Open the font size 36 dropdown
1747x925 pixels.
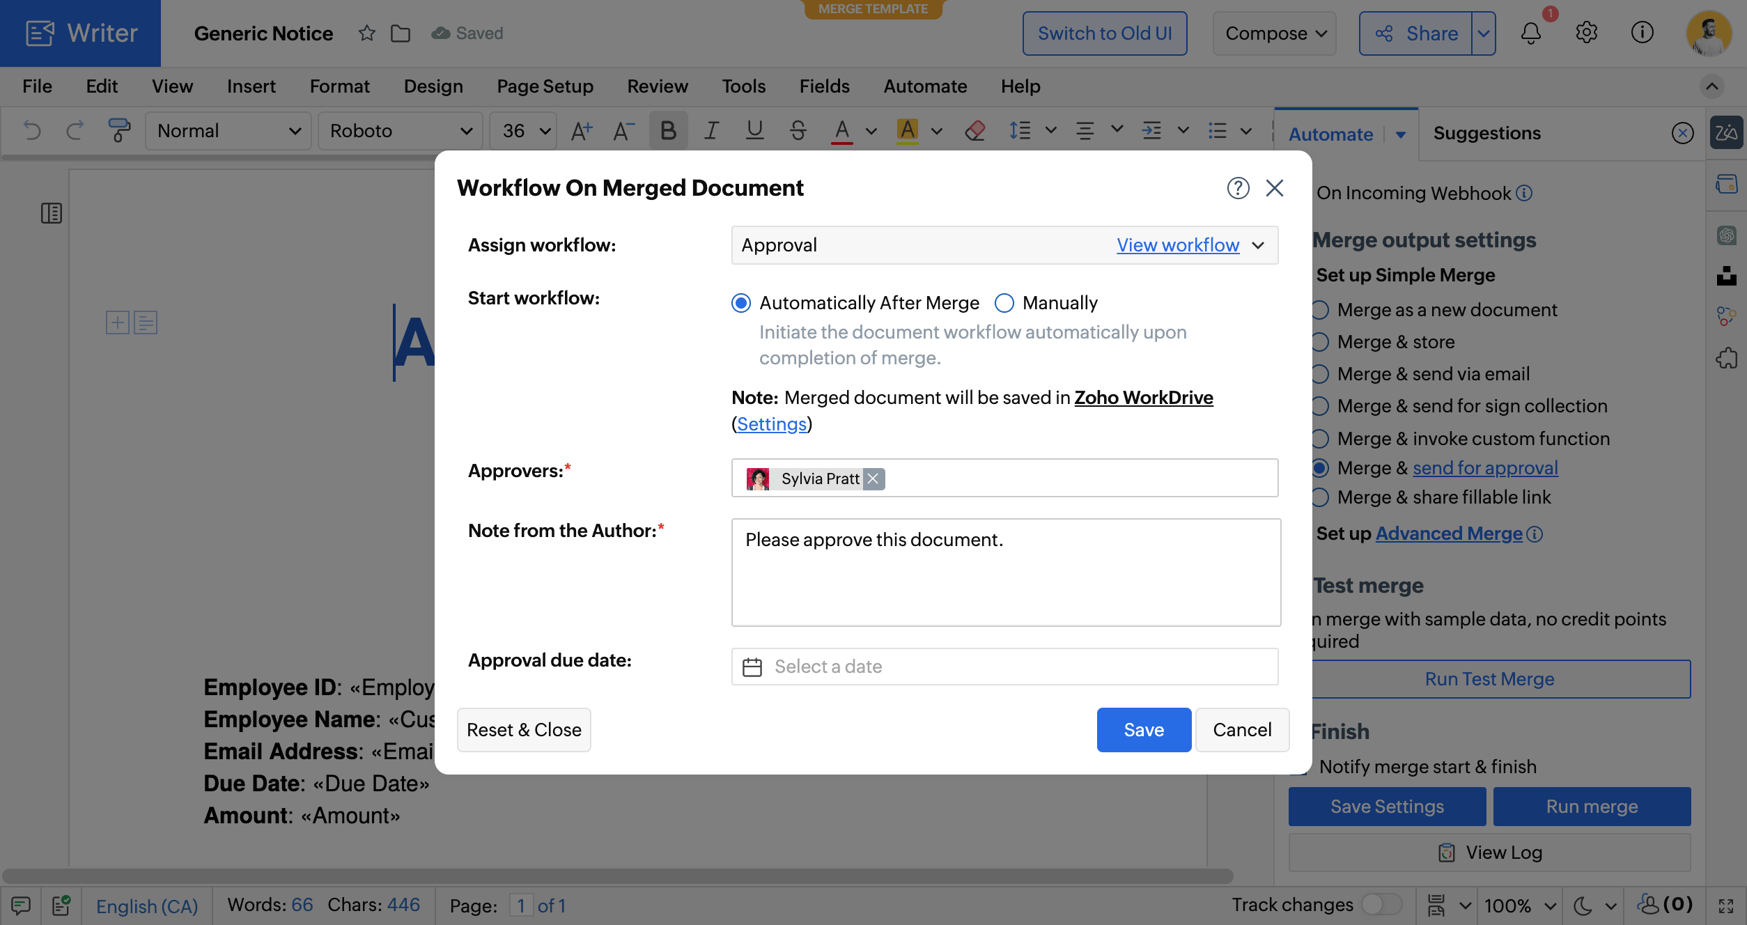(x=524, y=131)
